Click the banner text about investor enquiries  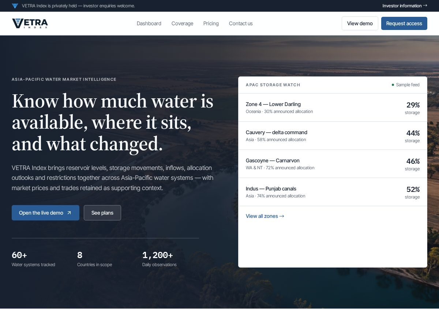[78, 6]
